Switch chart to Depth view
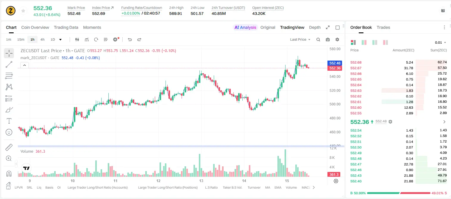 point(315,27)
